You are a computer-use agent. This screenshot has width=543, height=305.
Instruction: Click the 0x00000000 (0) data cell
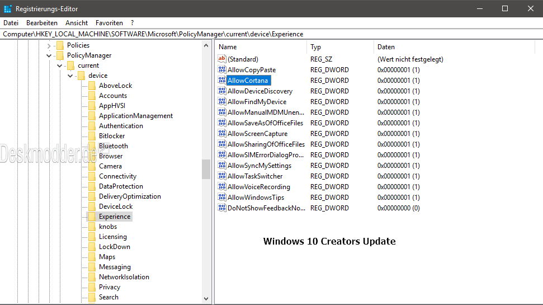[x=399, y=208]
